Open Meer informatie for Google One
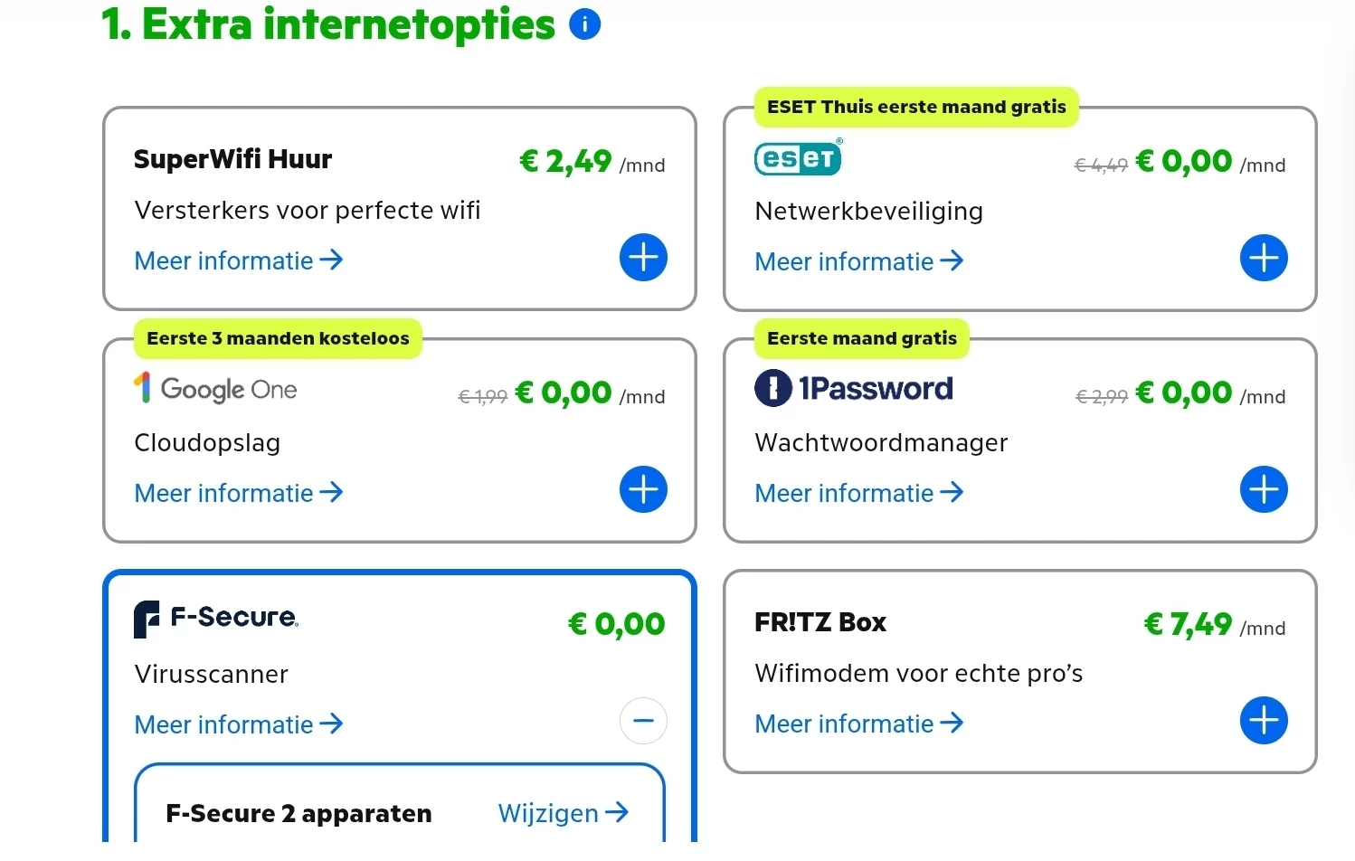 click(x=239, y=493)
